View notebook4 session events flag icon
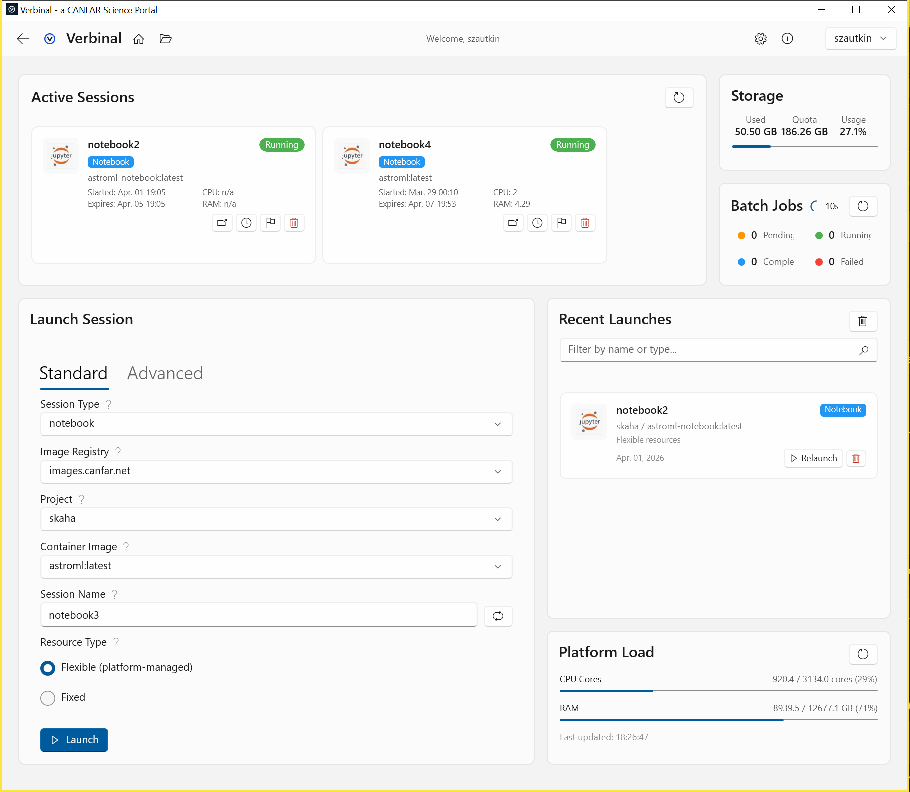Image resolution: width=910 pixels, height=792 pixels. [561, 223]
